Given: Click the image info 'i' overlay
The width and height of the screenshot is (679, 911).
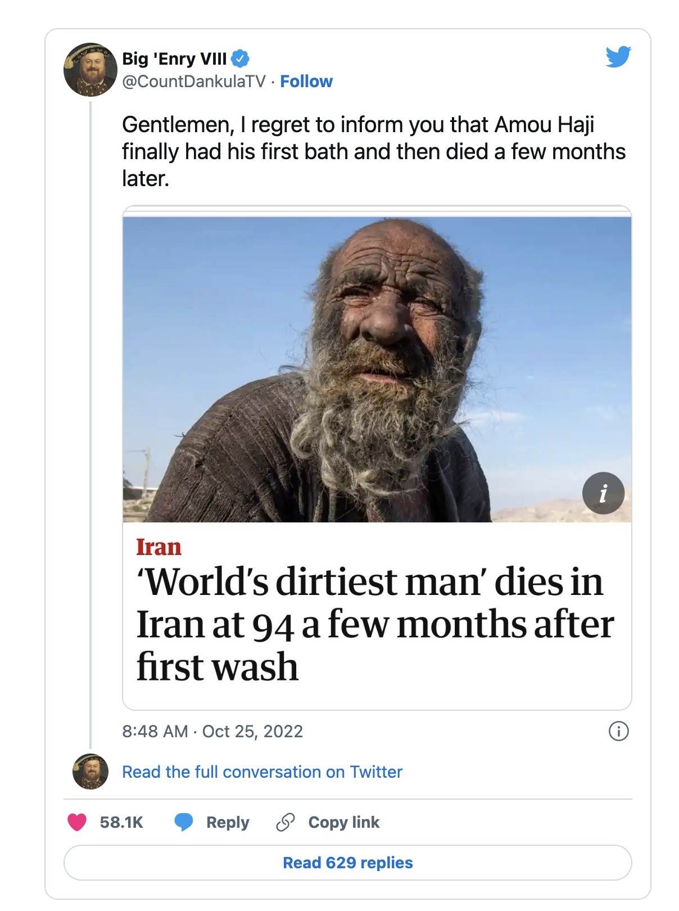Looking at the screenshot, I should [603, 493].
